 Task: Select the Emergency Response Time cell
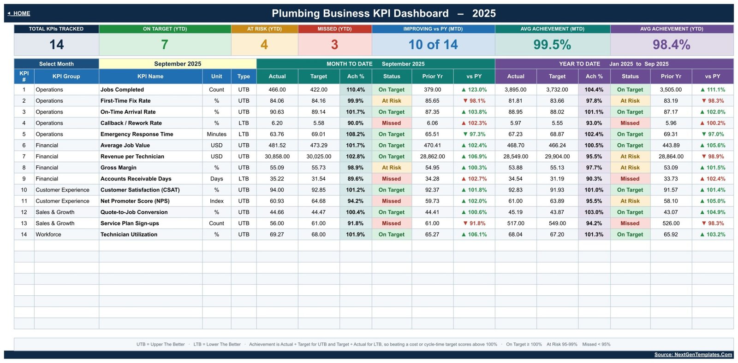[150, 134]
